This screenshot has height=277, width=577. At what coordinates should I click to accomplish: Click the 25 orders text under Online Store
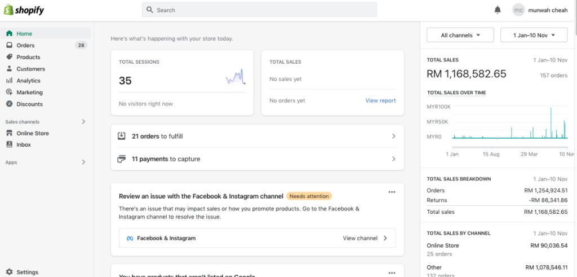(x=440, y=254)
